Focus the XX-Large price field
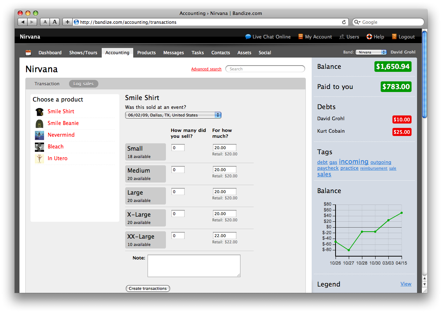 [x=225, y=236]
